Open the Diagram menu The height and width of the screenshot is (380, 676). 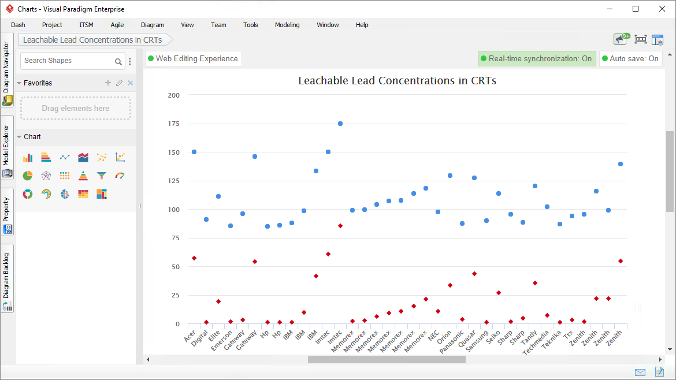point(152,25)
